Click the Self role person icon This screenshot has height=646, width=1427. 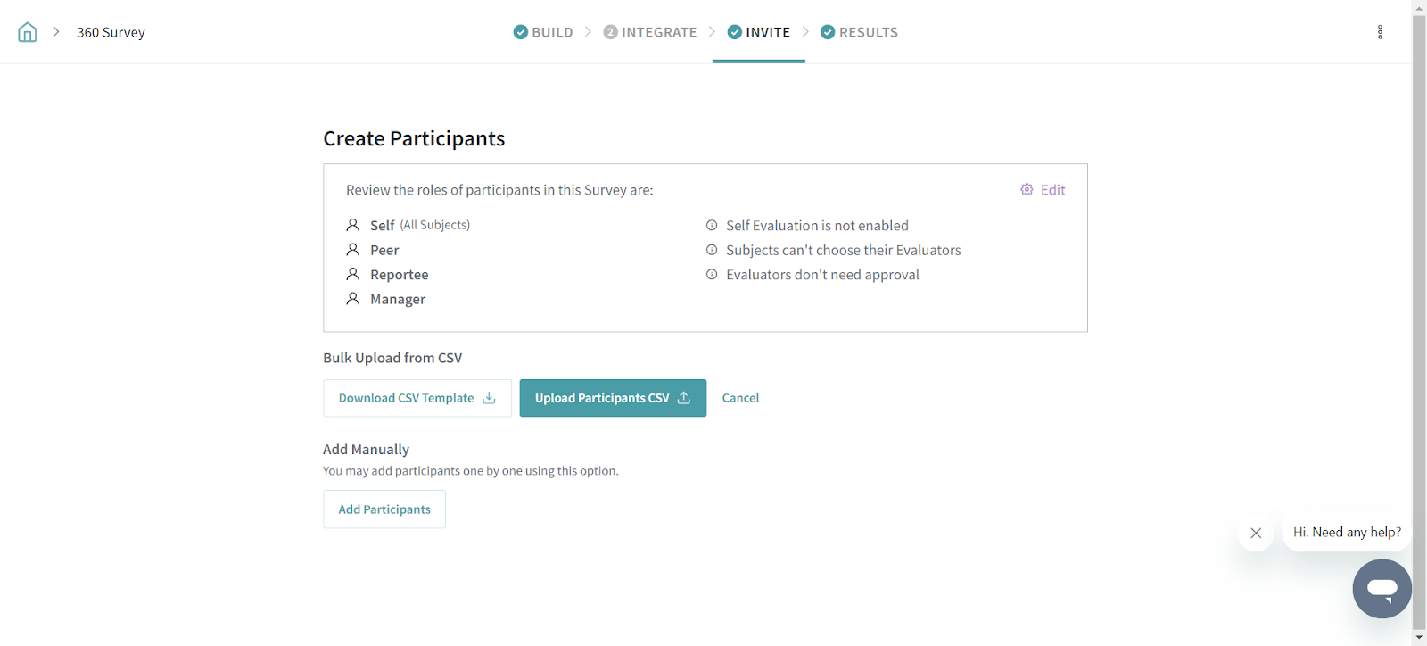tap(353, 225)
